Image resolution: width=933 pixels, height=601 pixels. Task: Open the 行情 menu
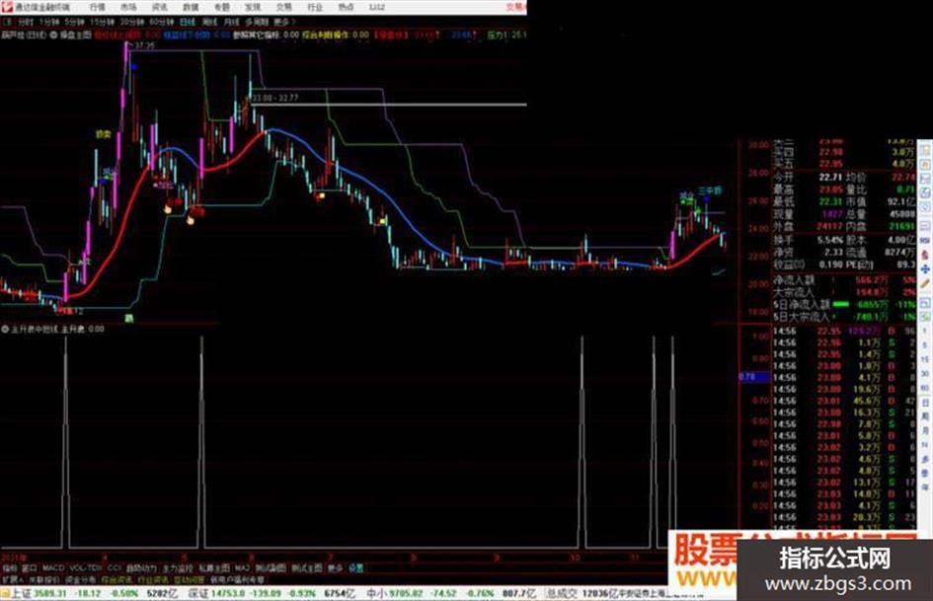point(98,7)
